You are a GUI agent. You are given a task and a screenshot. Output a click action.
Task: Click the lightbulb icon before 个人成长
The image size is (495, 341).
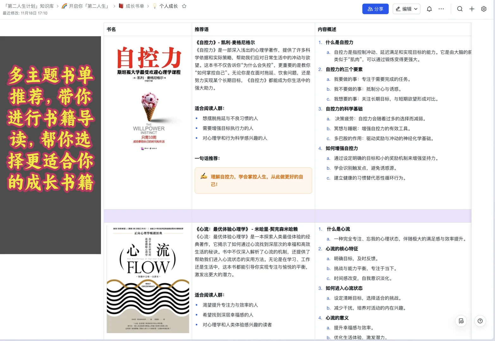point(155,6)
